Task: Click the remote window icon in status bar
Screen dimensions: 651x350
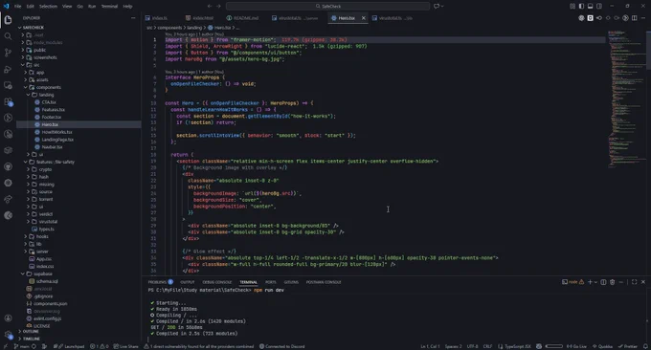Action: tap(5, 346)
